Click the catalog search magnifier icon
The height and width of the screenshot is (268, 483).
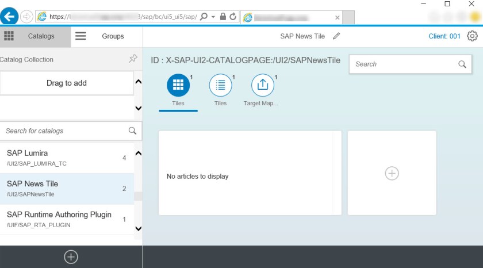click(x=132, y=131)
